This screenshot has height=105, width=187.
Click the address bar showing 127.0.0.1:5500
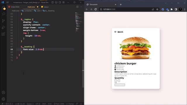point(129,9)
